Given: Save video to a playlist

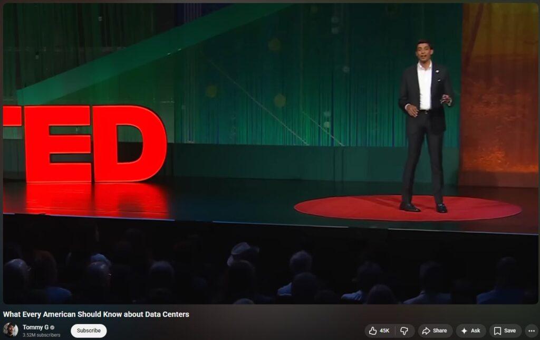Looking at the screenshot, I should pyautogui.click(x=505, y=330).
